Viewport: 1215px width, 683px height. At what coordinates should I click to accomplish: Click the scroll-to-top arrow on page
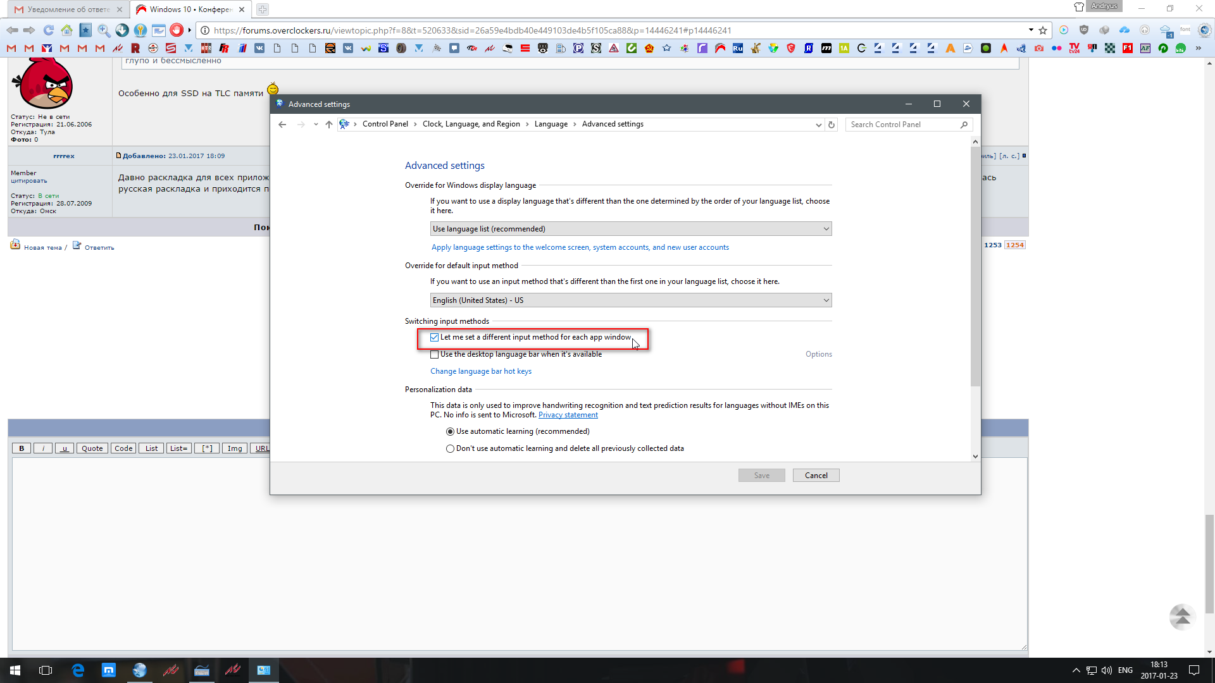point(1181,617)
